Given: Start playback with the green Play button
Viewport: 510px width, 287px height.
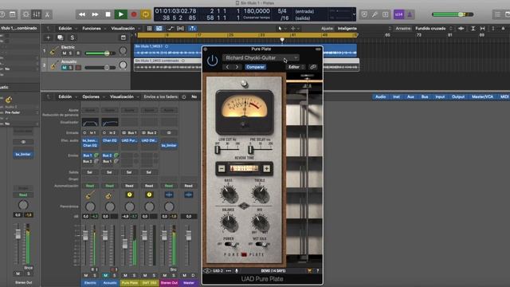Looking at the screenshot, I should point(120,14).
